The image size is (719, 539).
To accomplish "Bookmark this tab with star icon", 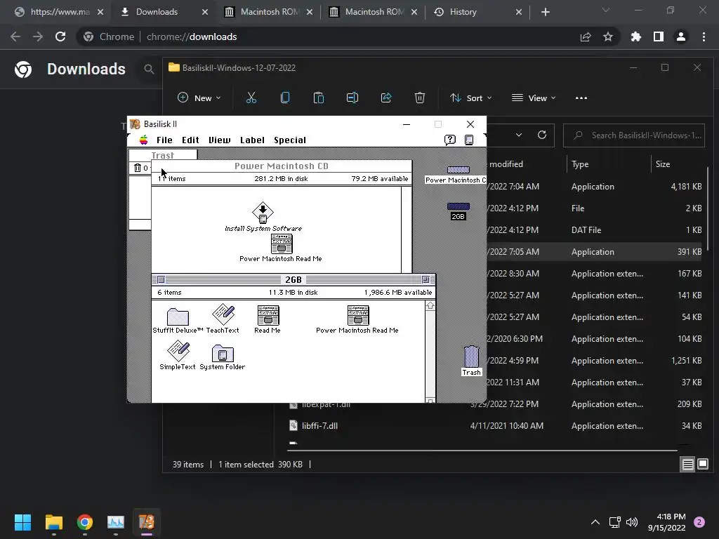I will 608,36.
